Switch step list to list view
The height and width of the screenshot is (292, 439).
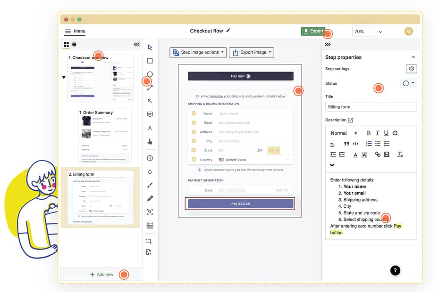coord(74,44)
